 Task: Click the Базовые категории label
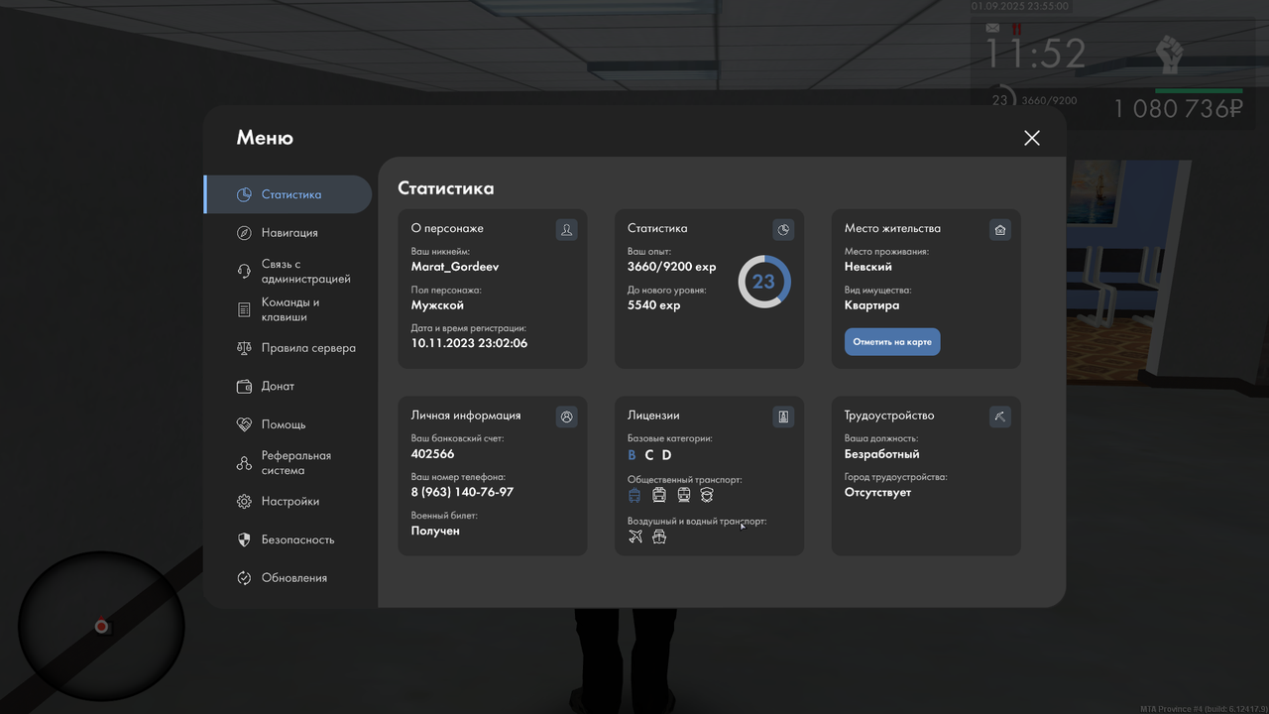pos(669,438)
